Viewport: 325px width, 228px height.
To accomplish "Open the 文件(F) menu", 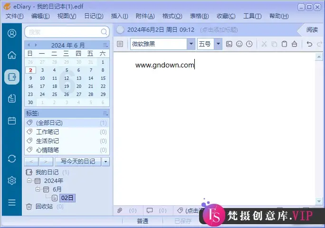I will tap(15, 16).
